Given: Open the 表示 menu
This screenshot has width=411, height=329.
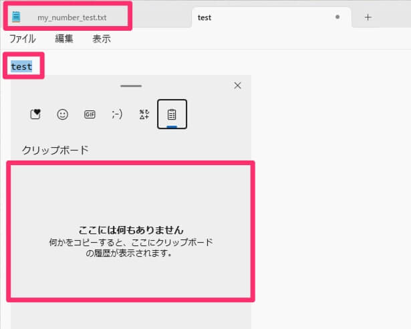Looking at the screenshot, I should point(102,39).
